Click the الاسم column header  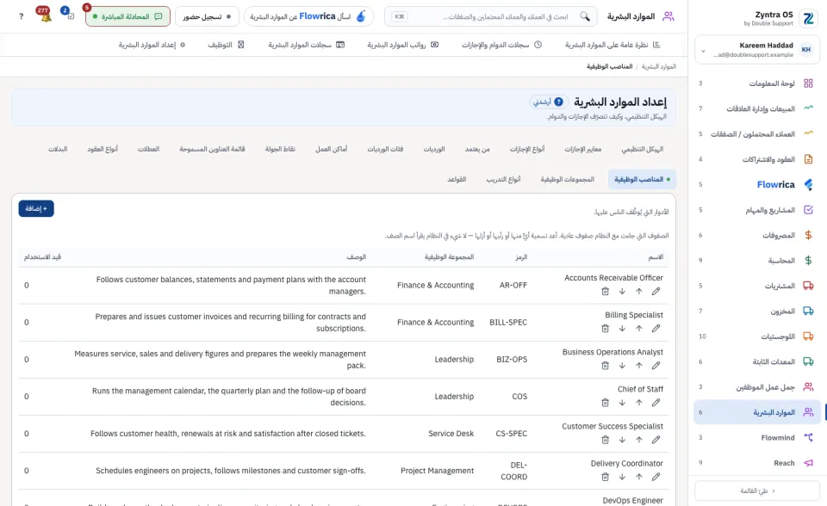[x=656, y=256]
